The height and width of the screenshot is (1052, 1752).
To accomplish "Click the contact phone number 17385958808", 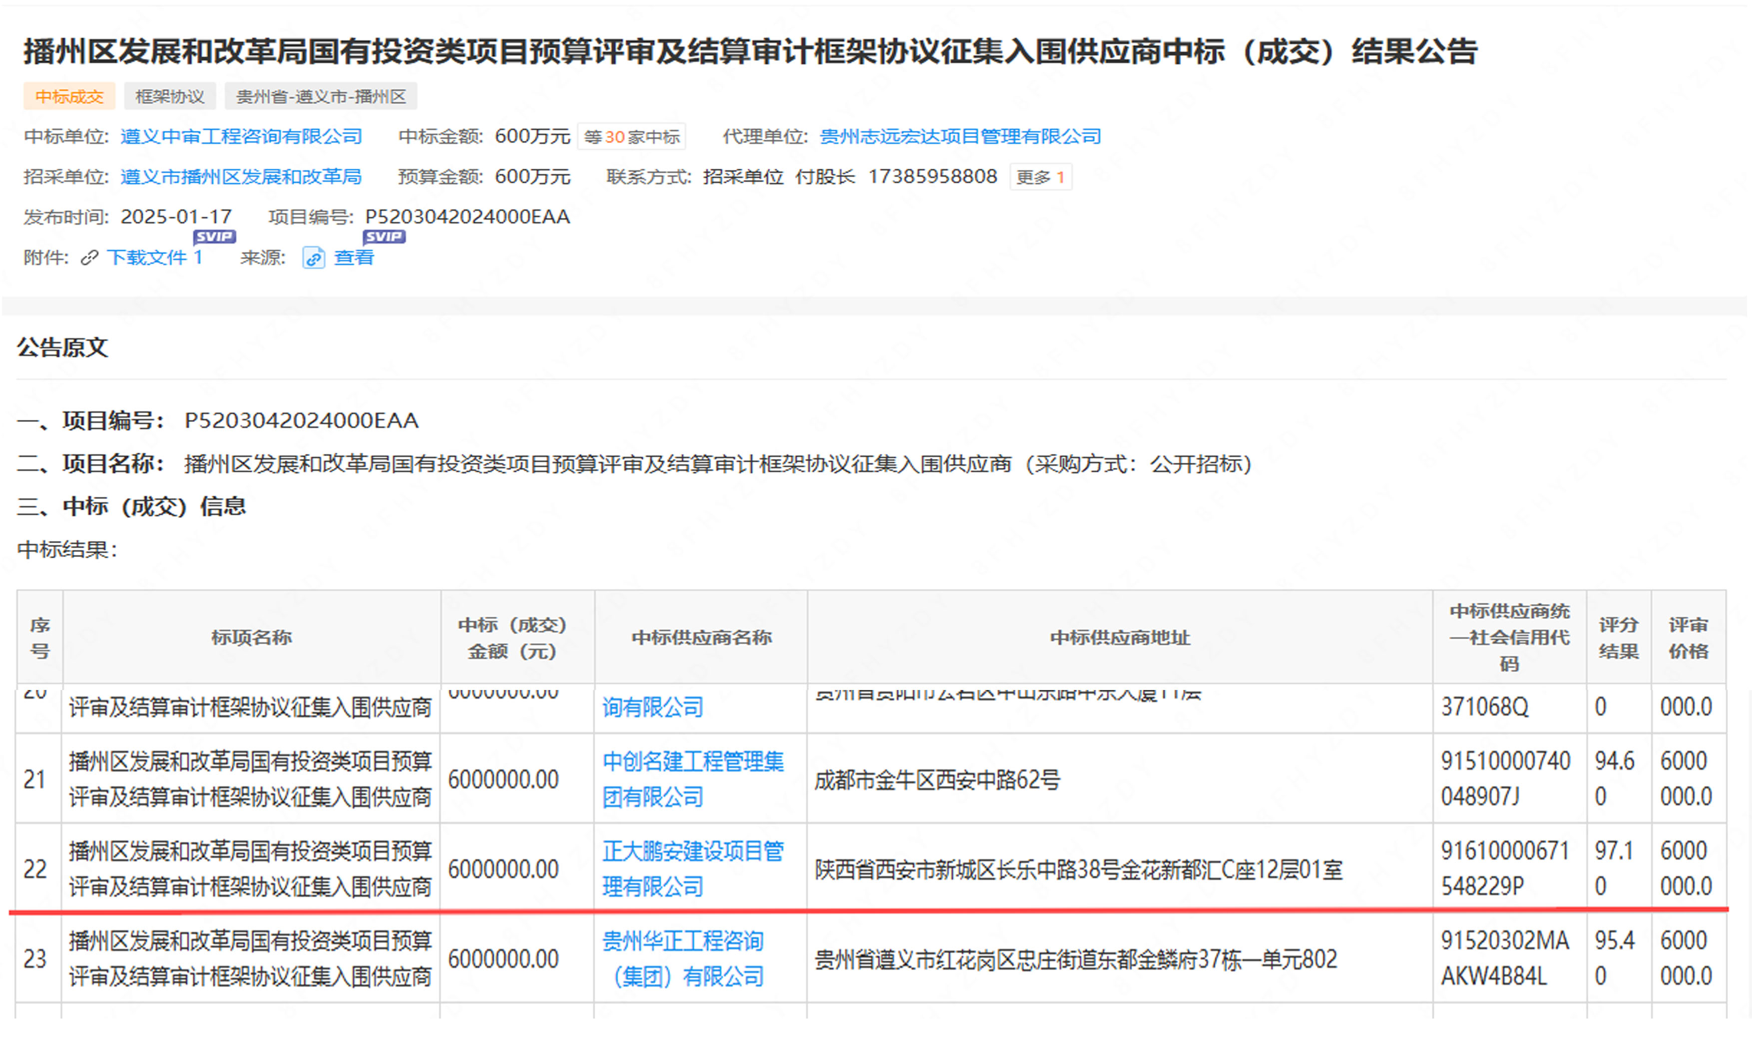I will [x=932, y=177].
